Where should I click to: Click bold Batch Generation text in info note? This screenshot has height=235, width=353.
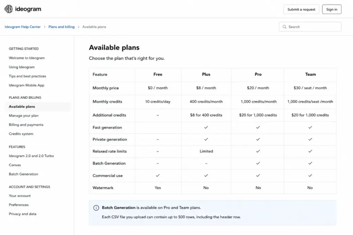[x=119, y=207]
